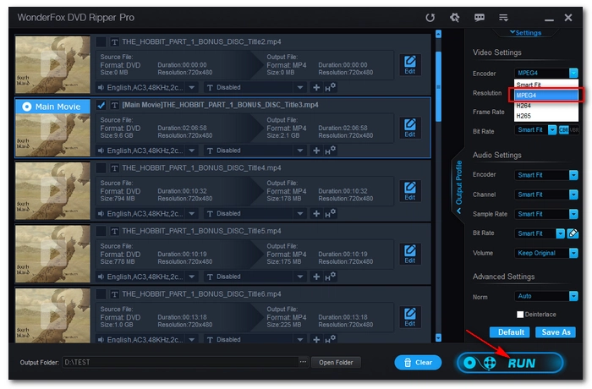This screenshot has height=389, width=592.
Task: Click the Save As button
Action: click(x=556, y=332)
